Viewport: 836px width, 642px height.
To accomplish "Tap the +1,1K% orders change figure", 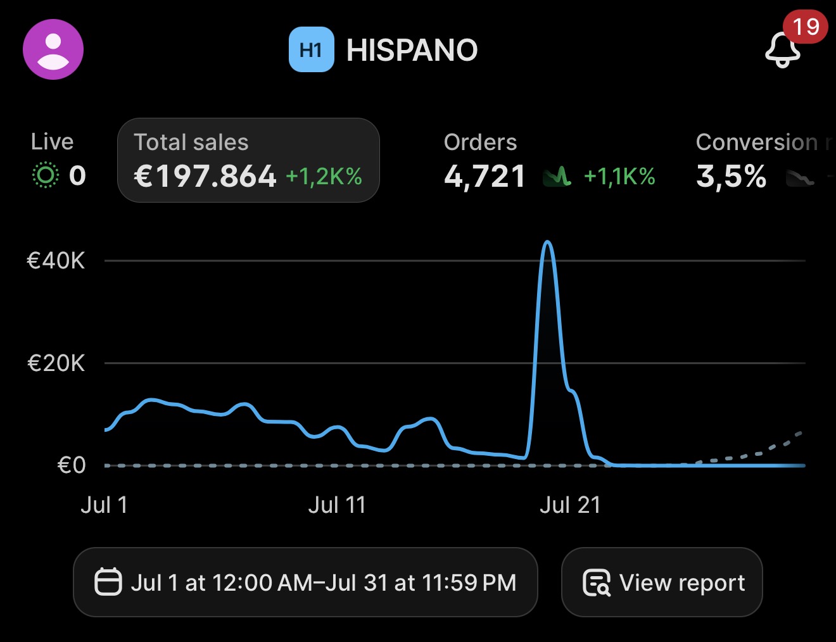I will (x=619, y=177).
